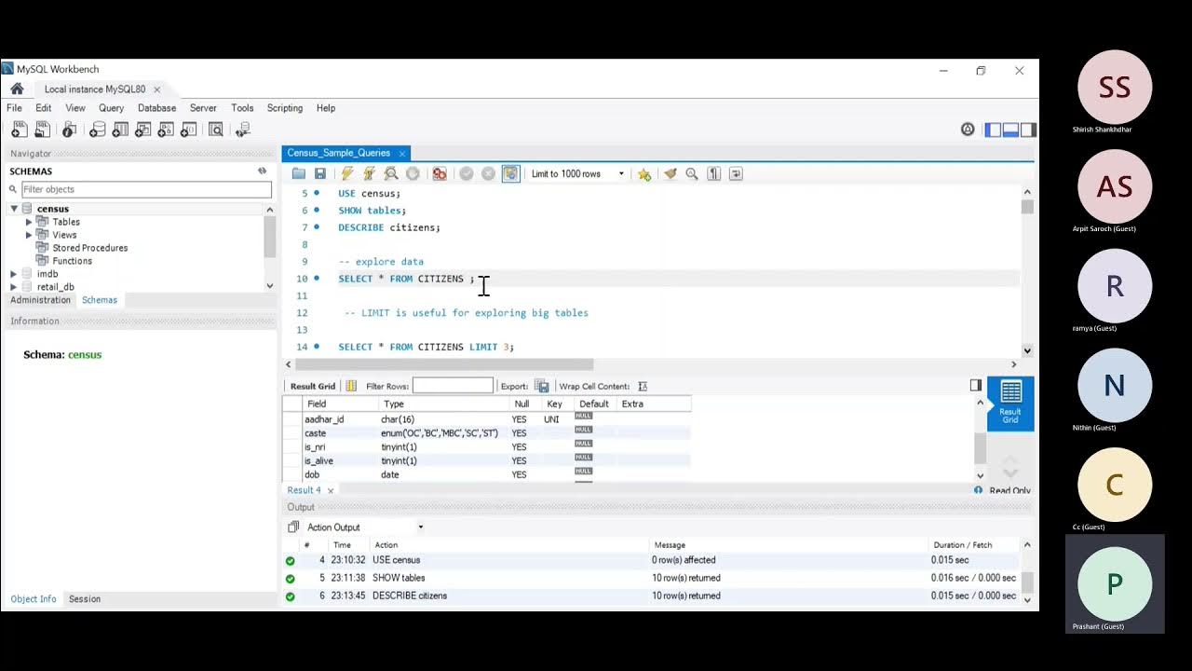1192x671 pixels.
Task: Execute the query with the lightning icon
Action: pyautogui.click(x=347, y=173)
